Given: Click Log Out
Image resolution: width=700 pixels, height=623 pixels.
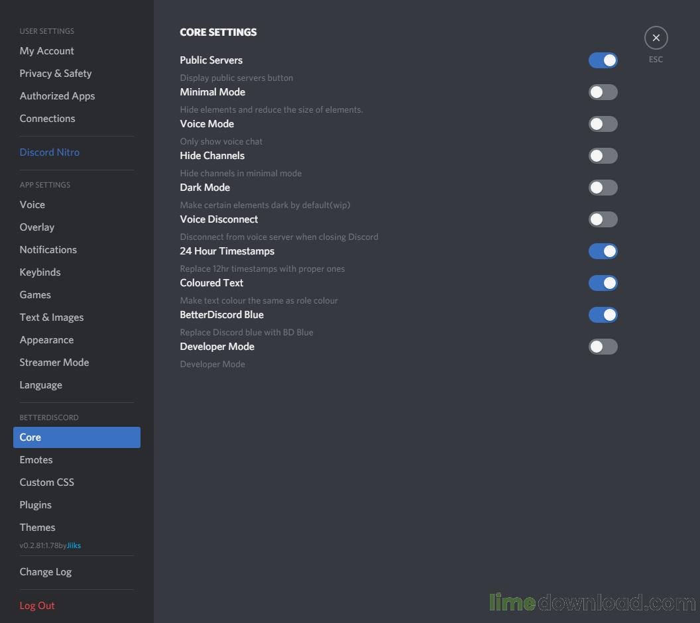Looking at the screenshot, I should 77,606.
